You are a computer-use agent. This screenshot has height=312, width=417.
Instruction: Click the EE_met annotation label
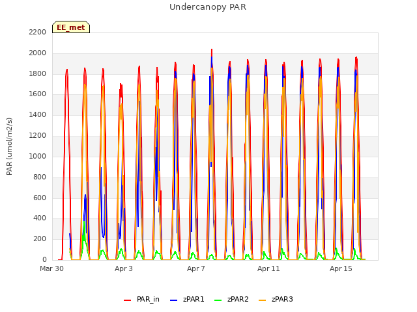coord(71,27)
